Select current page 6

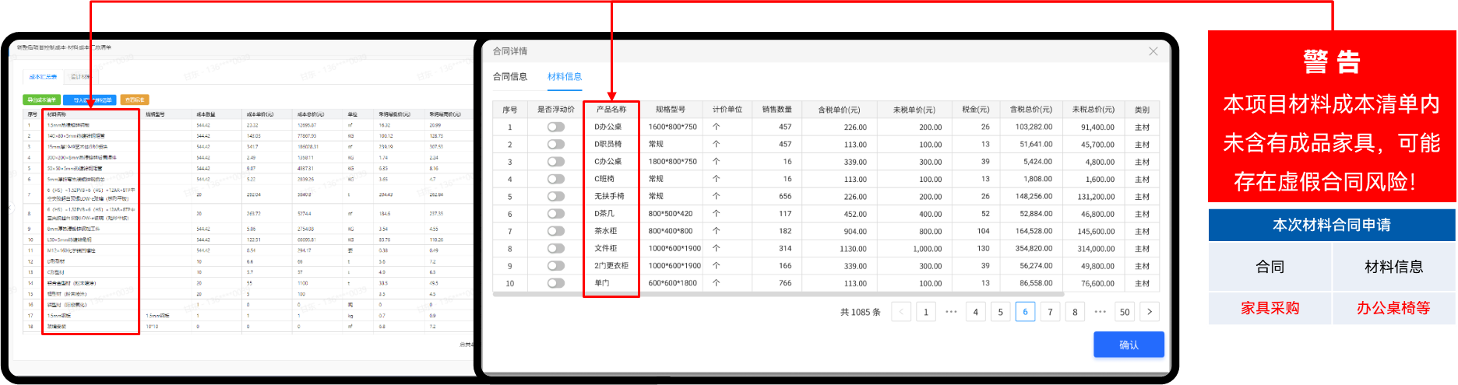[1025, 312]
